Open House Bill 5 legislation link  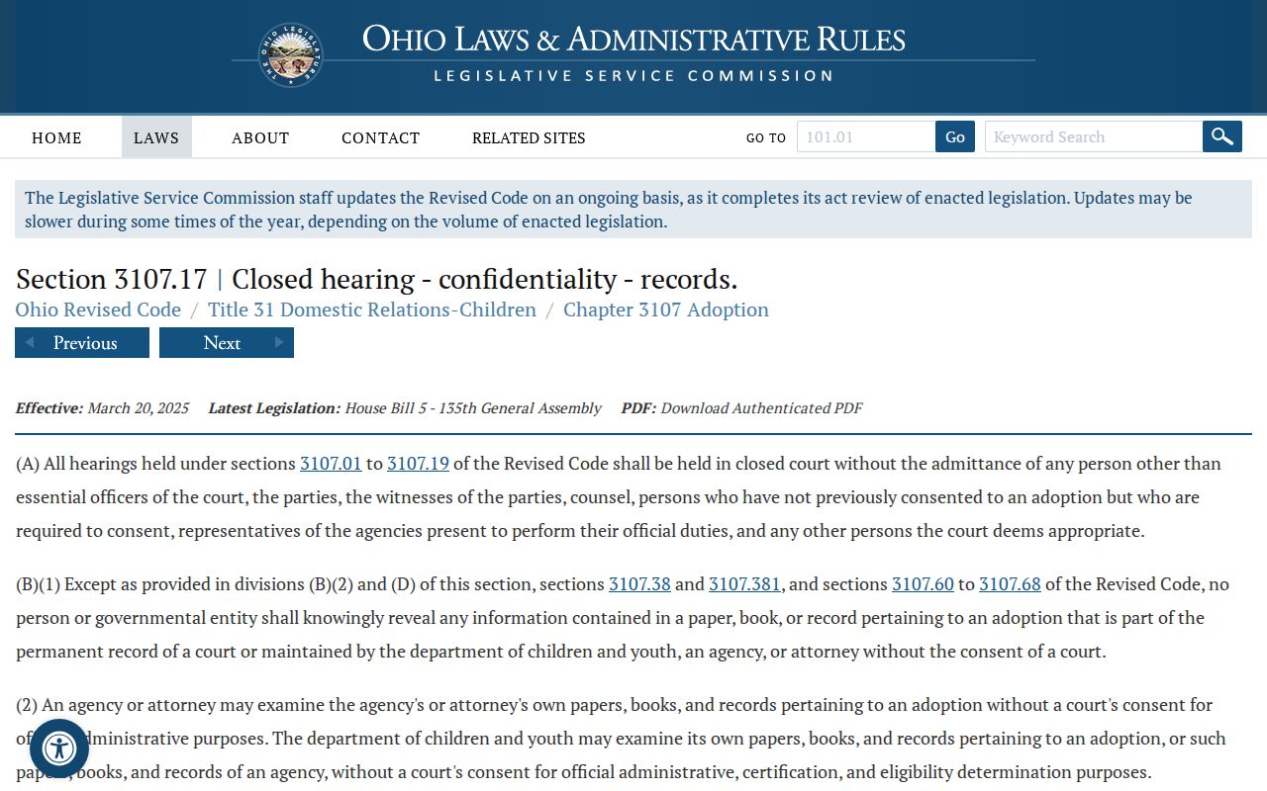point(473,408)
